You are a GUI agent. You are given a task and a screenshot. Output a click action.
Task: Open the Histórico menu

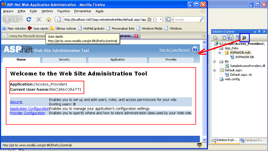pyautogui.click(x=47, y=11)
